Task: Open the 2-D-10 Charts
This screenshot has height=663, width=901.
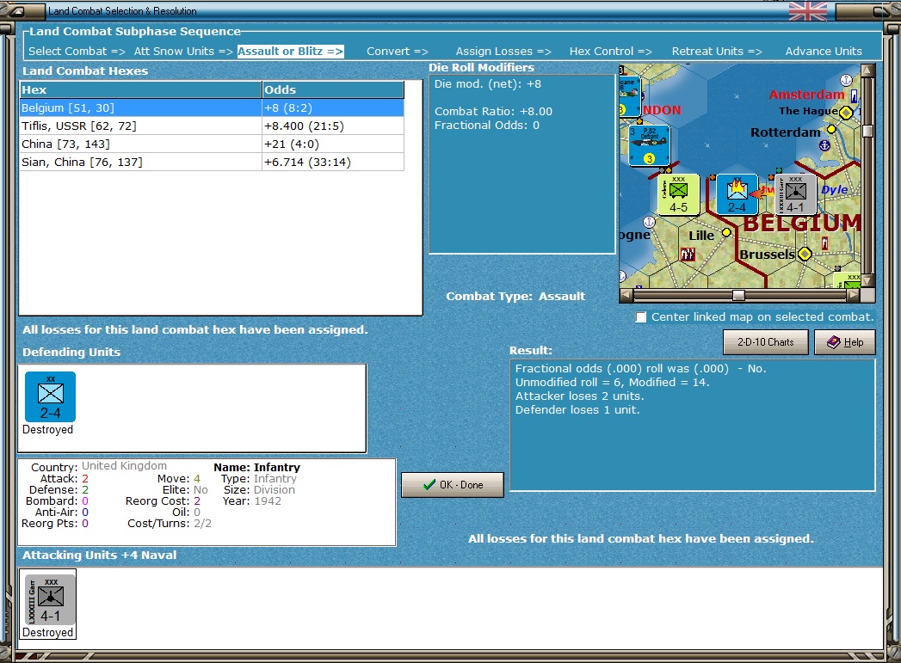Action: (765, 342)
